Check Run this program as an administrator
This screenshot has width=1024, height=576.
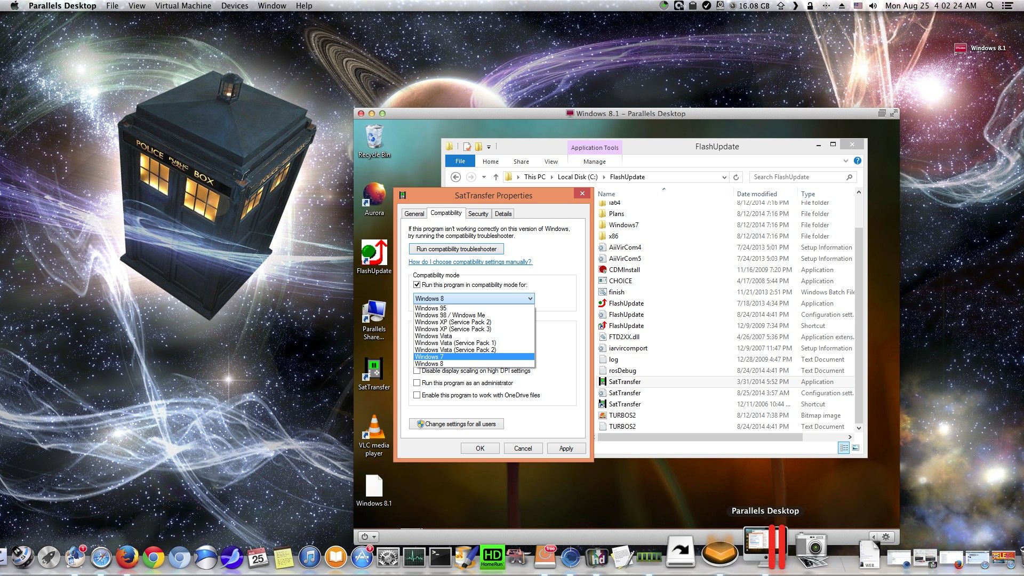pos(417,383)
